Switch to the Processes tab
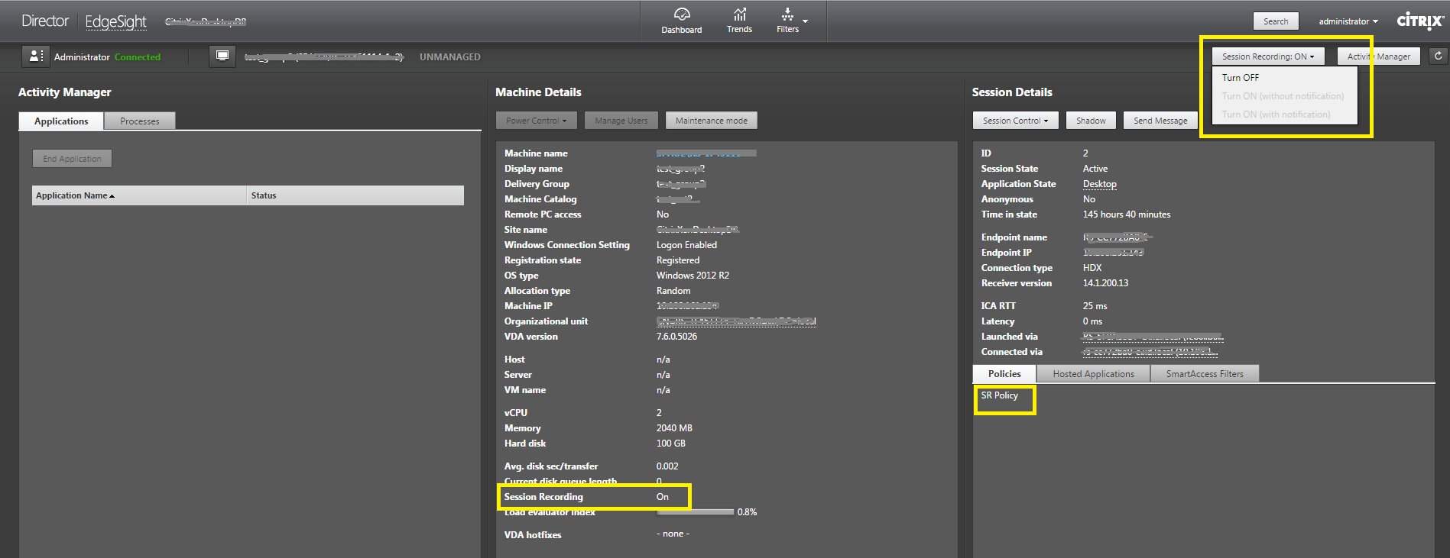The image size is (1450, 558). (x=140, y=121)
